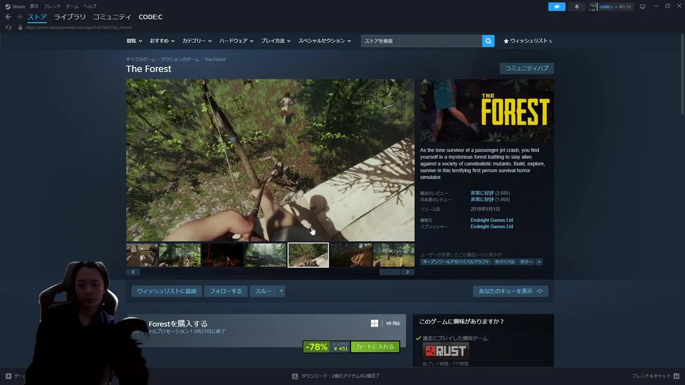685x385 pixels.
Task: Reload the page with the refresh icon
Action: 8,27
